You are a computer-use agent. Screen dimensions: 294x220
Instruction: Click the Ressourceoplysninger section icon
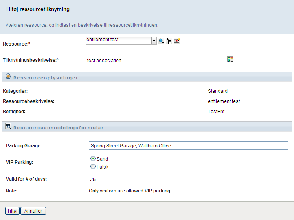click(x=8, y=77)
